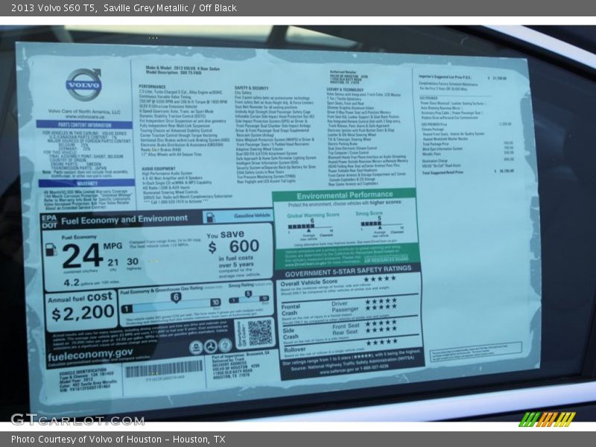Click the highway mileage value '30'
This screenshot has height=447, width=596.
pyautogui.click(x=133, y=261)
